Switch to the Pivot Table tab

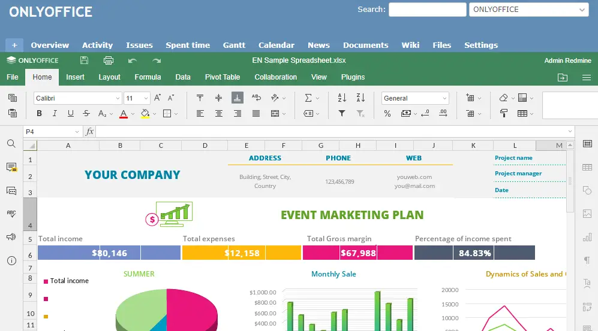222,77
